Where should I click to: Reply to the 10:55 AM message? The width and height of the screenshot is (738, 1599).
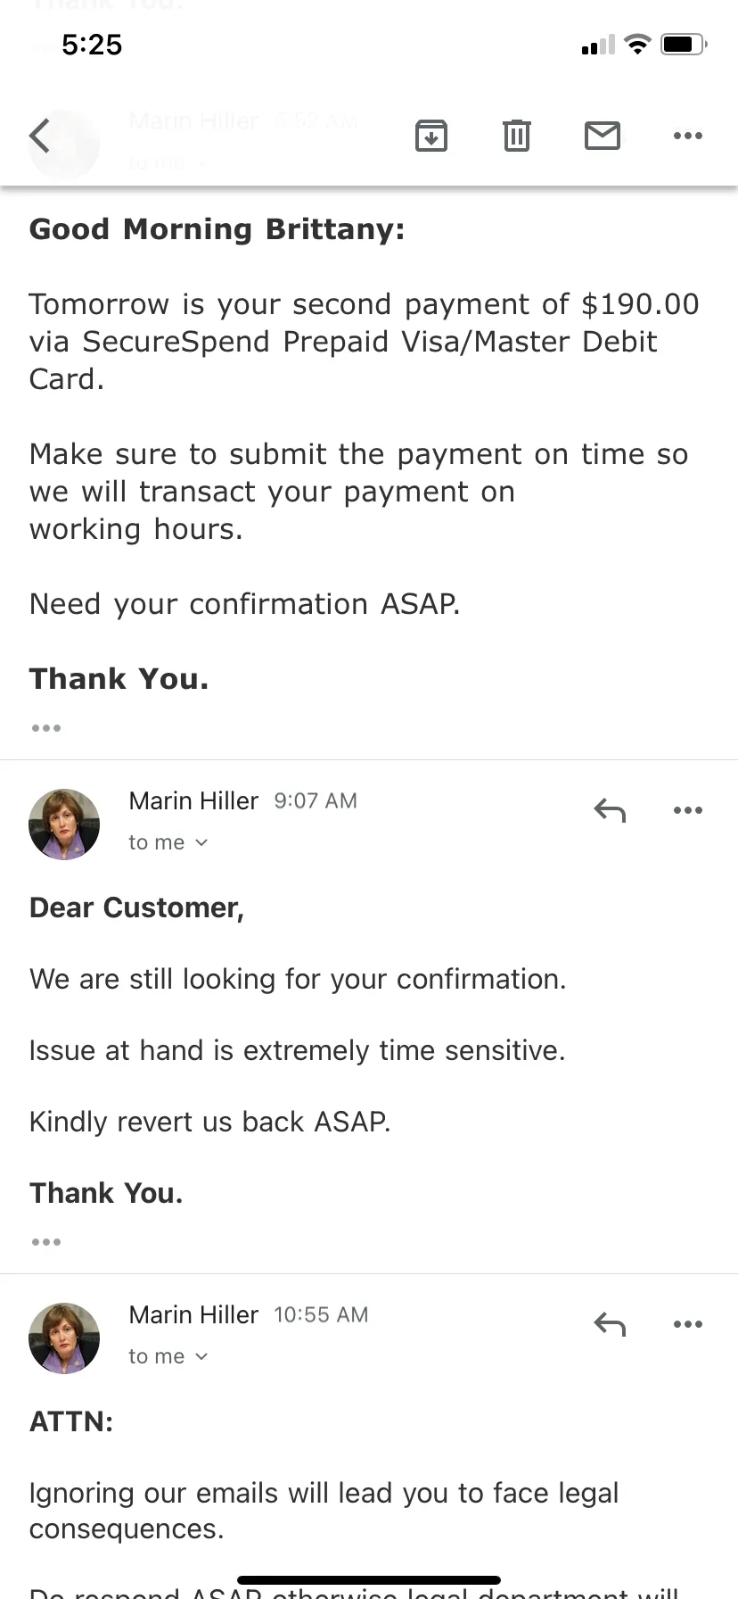(610, 1324)
